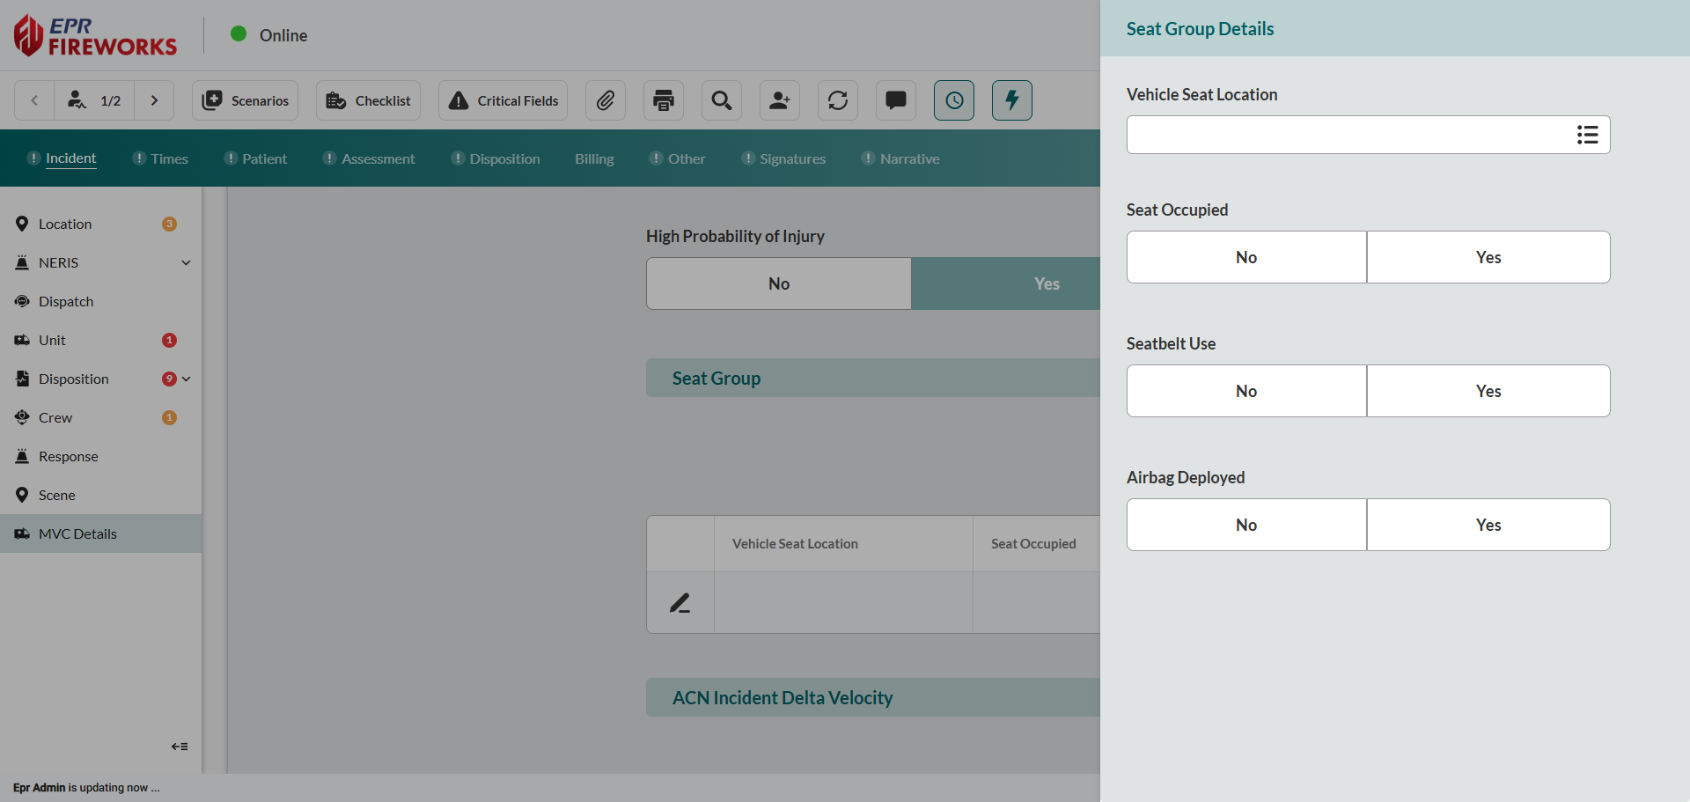Expand the NERIS sidebar section
The height and width of the screenshot is (802, 1690).
coord(186,262)
